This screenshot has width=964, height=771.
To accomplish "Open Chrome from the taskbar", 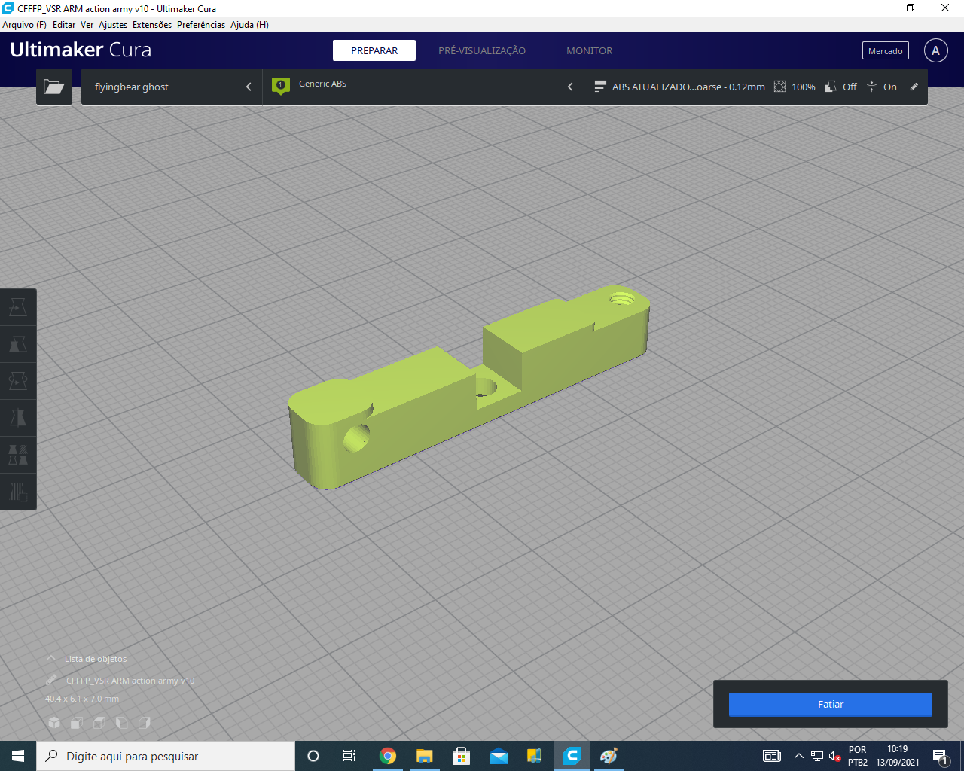I will pyautogui.click(x=388, y=756).
